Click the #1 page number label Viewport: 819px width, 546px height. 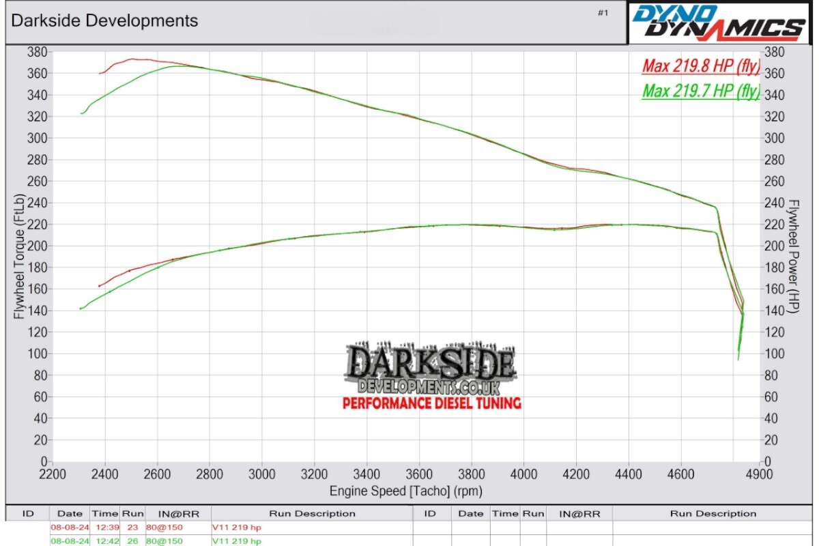point(603,13)
